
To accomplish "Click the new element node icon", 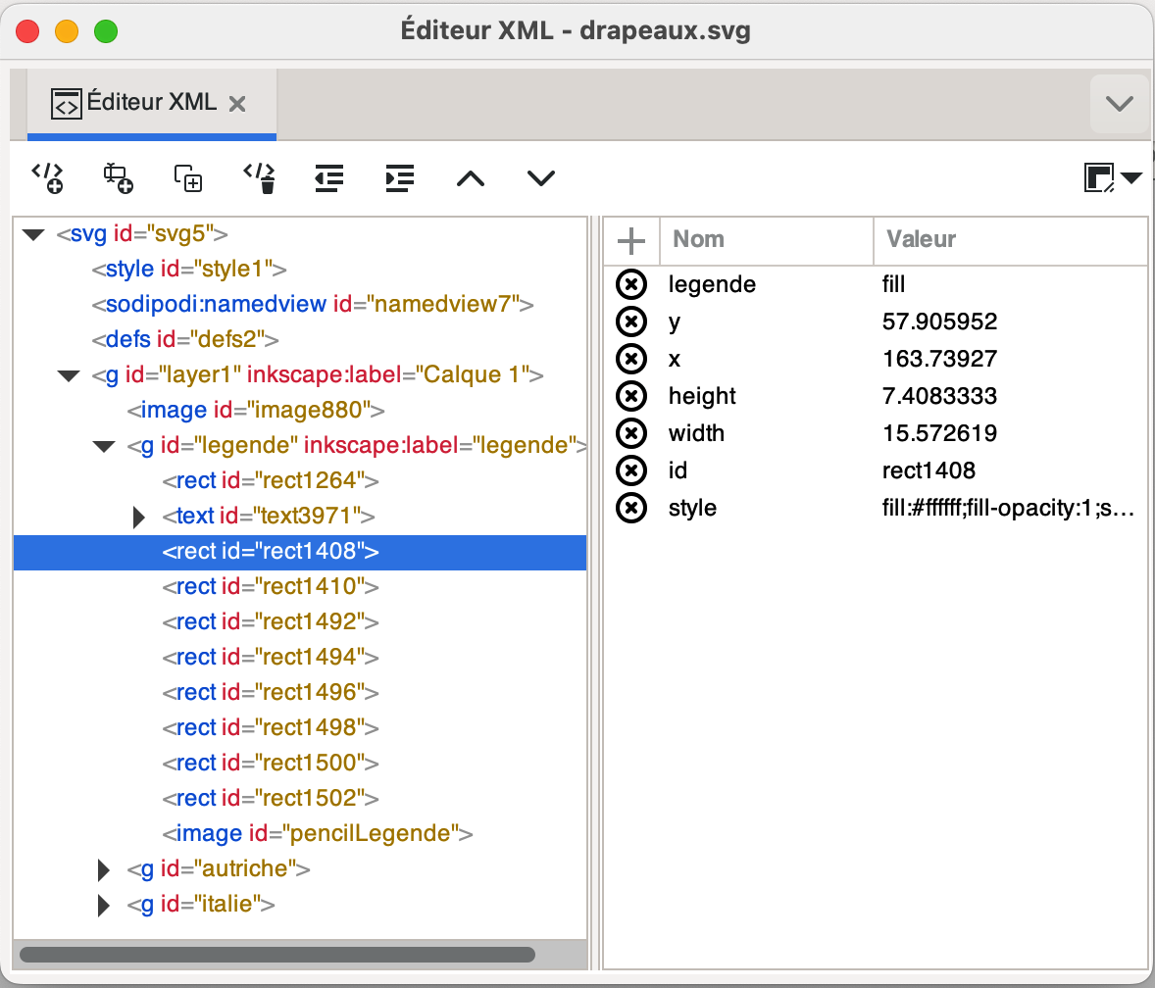I will tap(47, 177).
